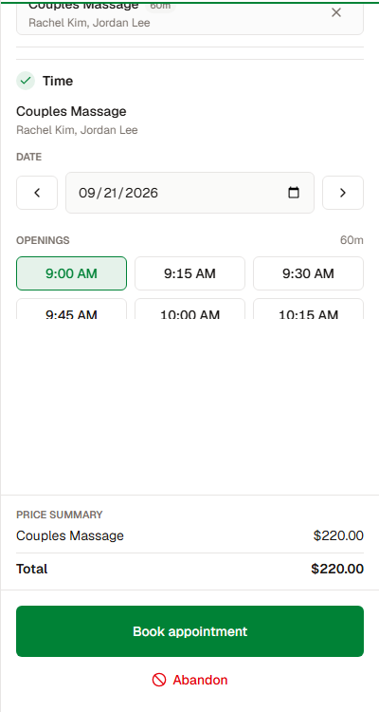Open the calendar picker icon in date field

tap(294, 193)
